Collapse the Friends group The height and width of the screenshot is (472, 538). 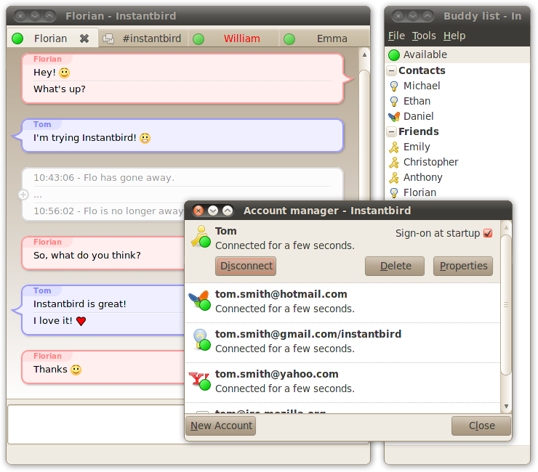(392, 131)
